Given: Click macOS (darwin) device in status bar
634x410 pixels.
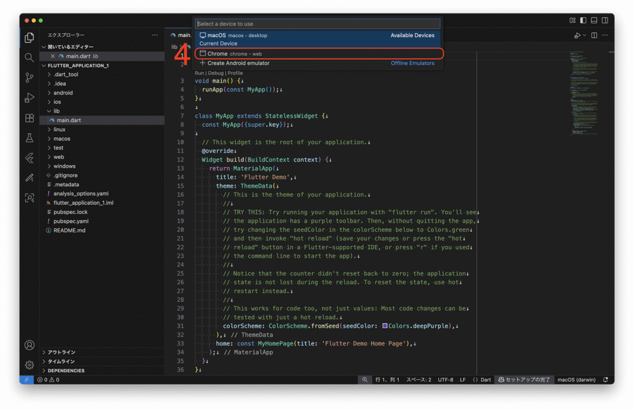Looking at the screenshot, I should 577,380.
